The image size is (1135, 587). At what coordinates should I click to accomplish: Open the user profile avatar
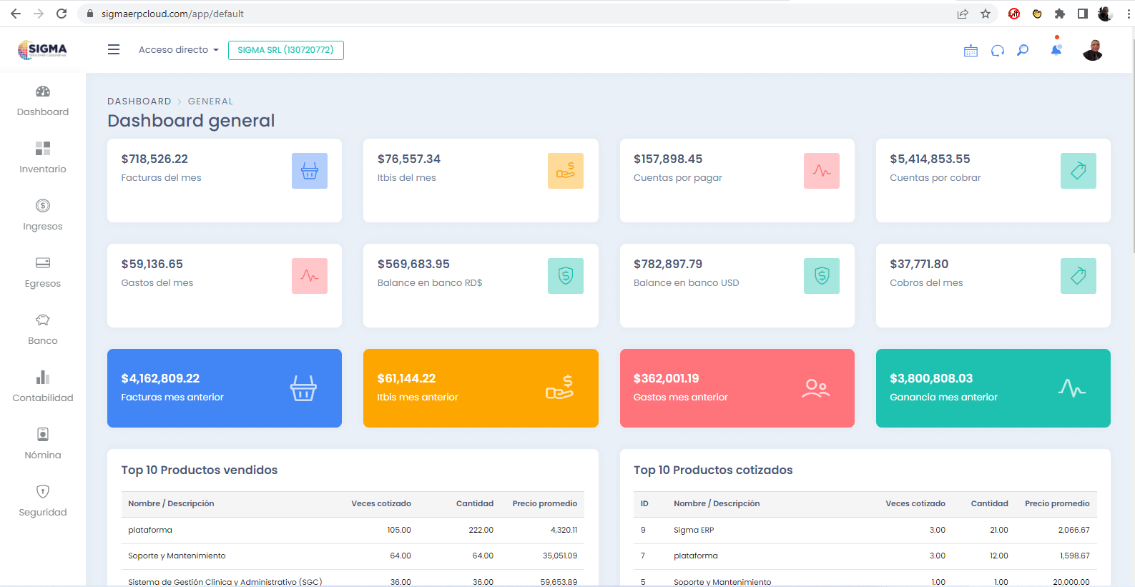1093,50
